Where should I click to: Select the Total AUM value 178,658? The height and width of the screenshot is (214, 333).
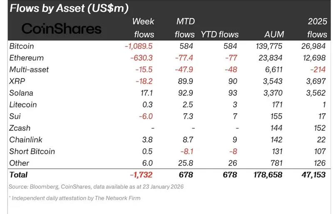[x=268, y=175]
